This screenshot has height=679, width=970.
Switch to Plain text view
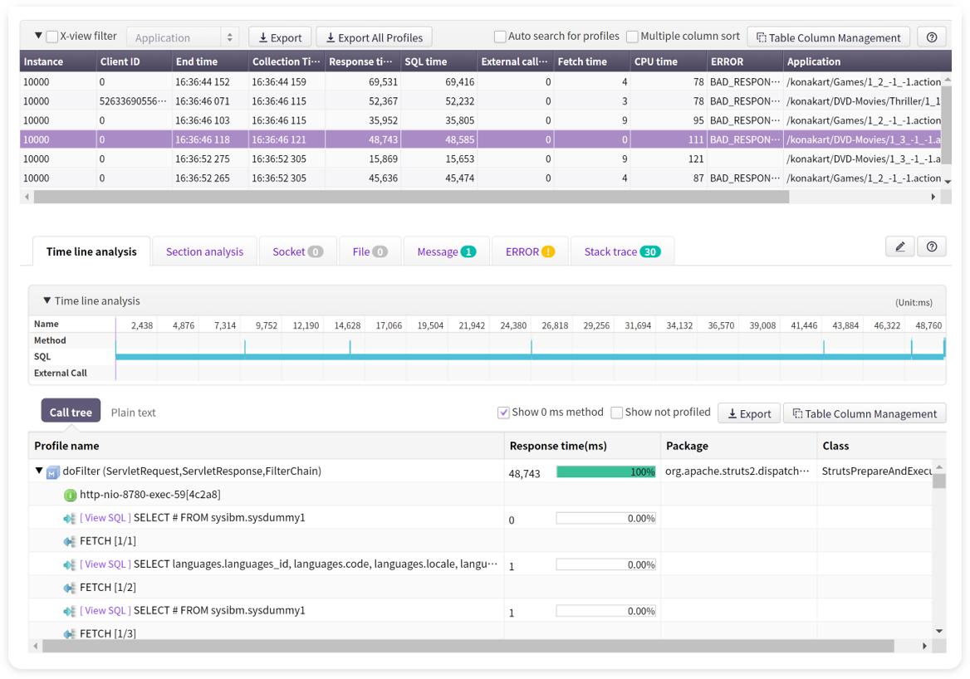[133, 413]
